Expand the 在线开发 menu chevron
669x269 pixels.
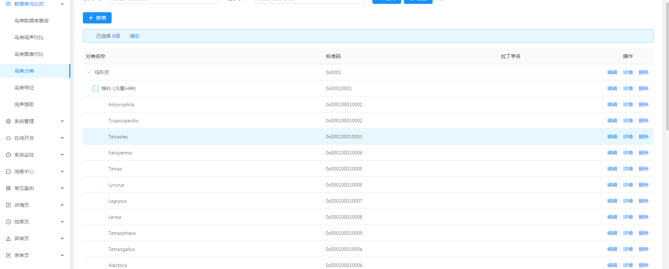(x=62, y=138)
